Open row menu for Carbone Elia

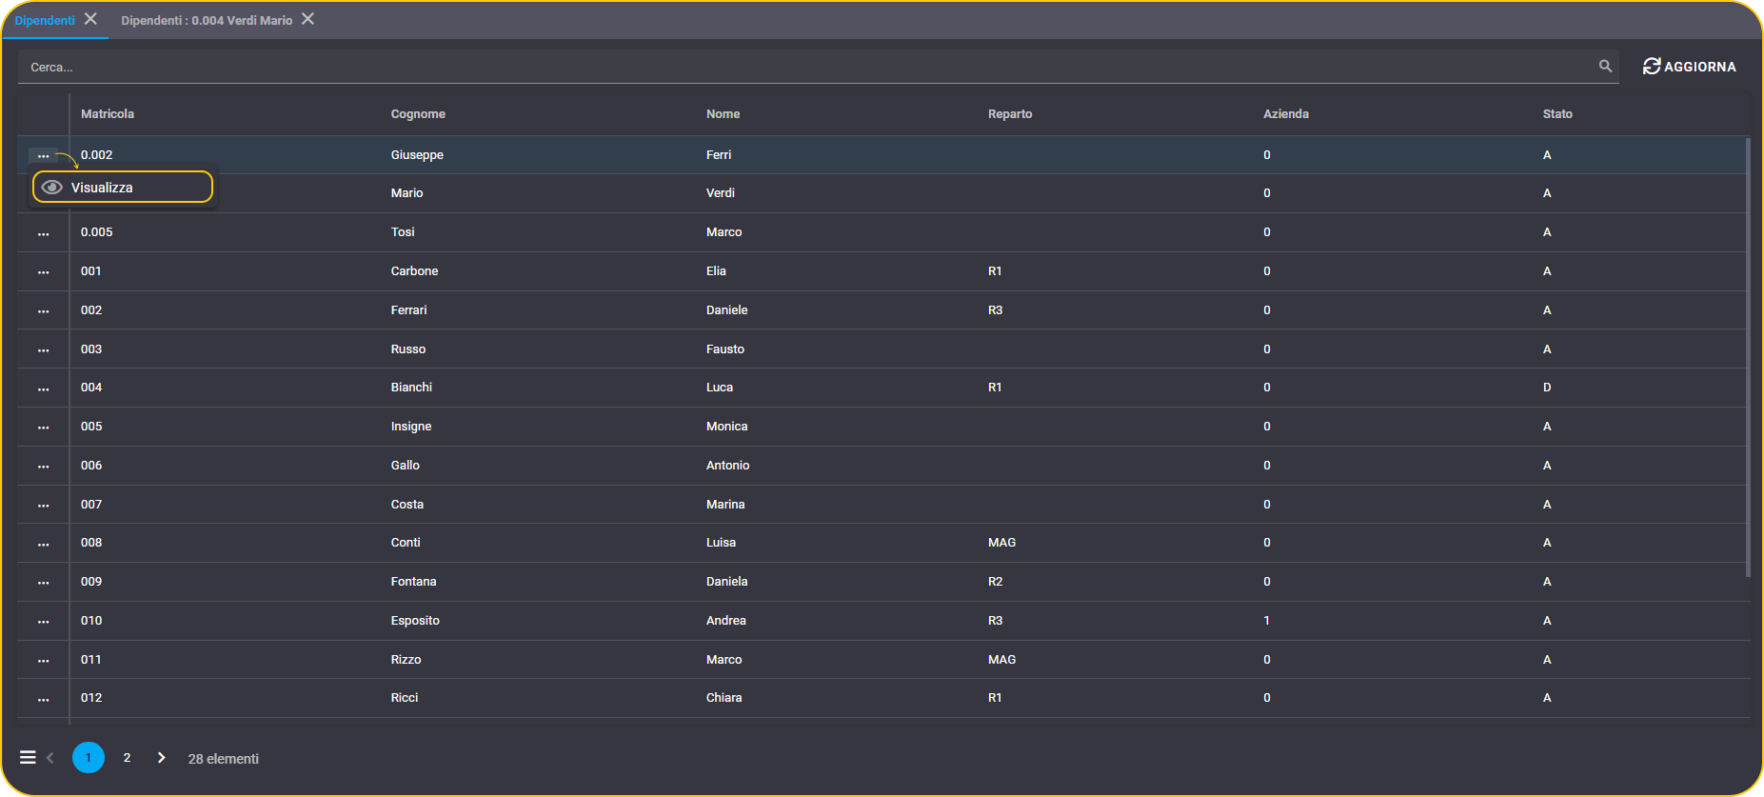tap(43, 272)
